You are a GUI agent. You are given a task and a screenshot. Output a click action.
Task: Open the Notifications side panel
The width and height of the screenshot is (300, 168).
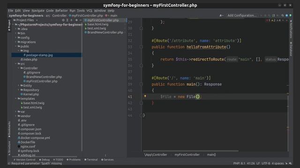click(x=291, y=29)
